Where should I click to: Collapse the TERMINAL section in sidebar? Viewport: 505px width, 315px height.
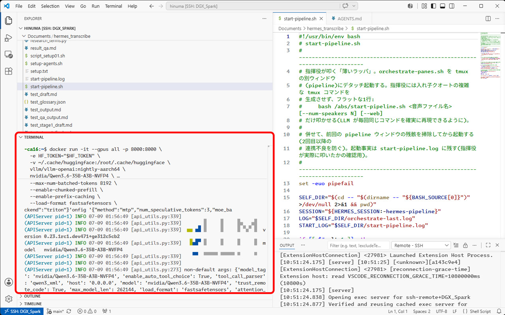(34, 137)
